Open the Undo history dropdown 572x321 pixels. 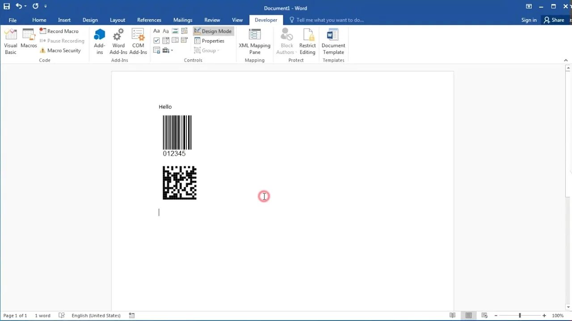tap(25, 6)
